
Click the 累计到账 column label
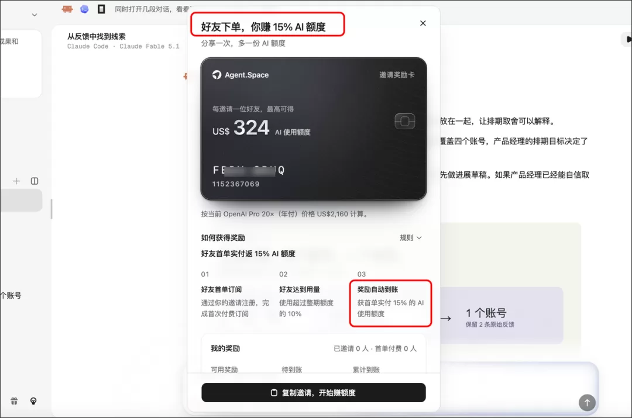(x=366, y=369)
